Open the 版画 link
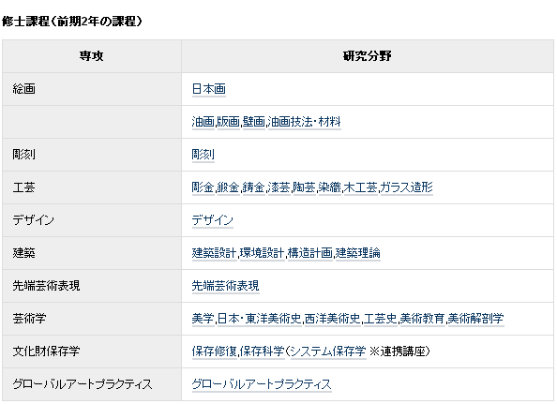The width and height of the screenshot is (557, 404). (x=229, y=122)
